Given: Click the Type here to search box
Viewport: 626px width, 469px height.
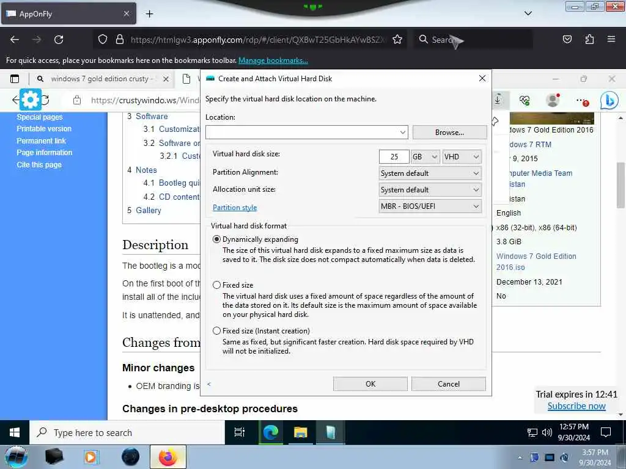Looking at the screenshot, I should 127,432.
